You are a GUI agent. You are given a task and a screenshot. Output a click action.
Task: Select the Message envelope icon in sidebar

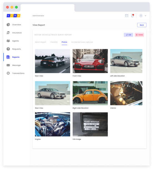coord(8,65)
